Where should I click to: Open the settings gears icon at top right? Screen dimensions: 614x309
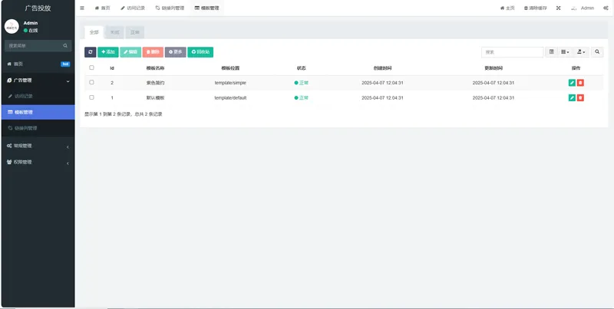606,8
